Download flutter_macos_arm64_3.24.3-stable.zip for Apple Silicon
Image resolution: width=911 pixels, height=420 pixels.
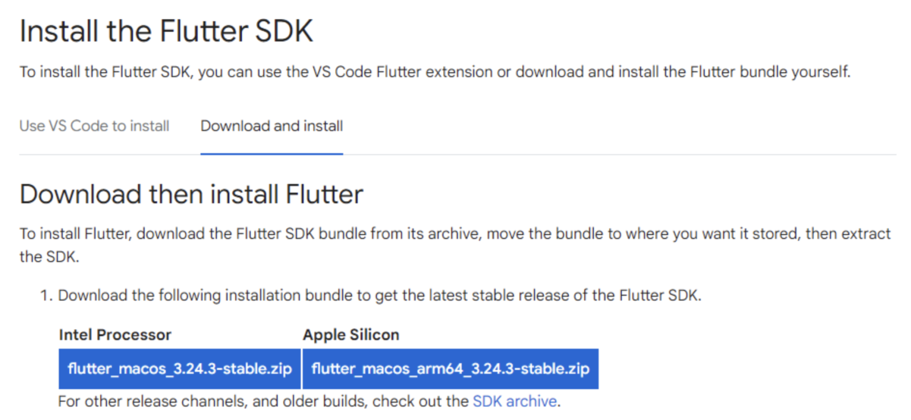[450, 369]
